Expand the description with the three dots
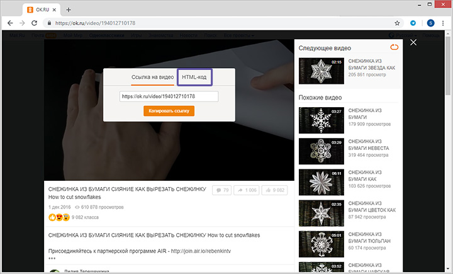 point(52,258)
